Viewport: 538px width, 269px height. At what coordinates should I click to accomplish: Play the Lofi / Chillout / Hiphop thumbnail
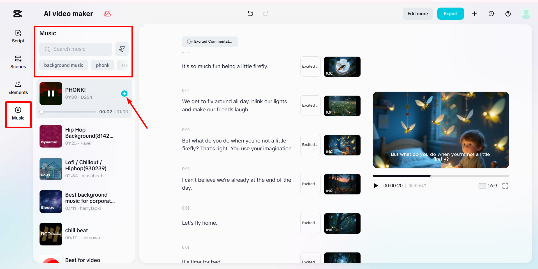click(51, 169)
